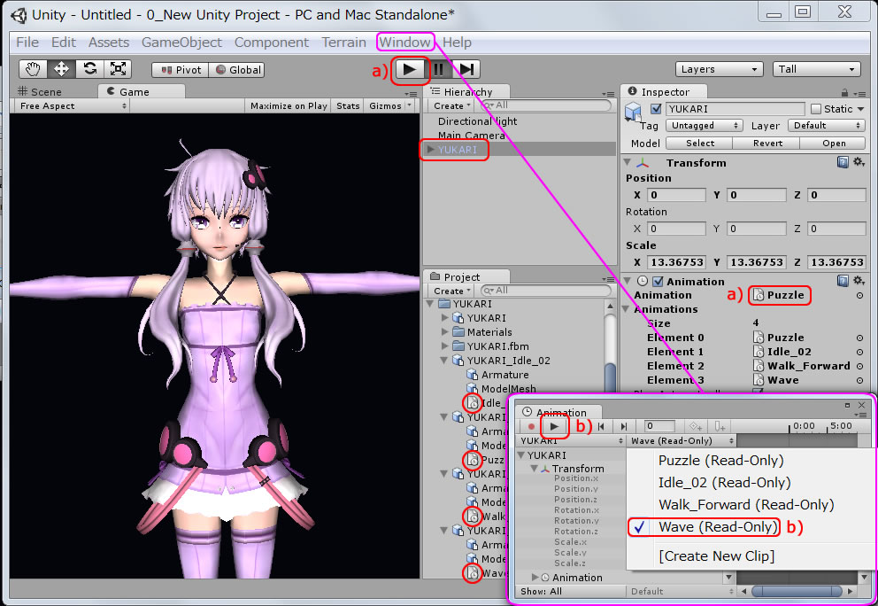Play the animation in the Animation window
This screenshot has height=606, width=878.
point(555,426)
